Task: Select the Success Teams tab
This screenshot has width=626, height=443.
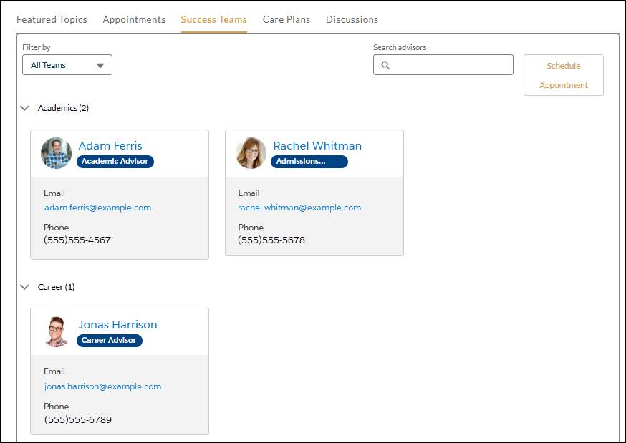Action: click(x=214, y=19)
